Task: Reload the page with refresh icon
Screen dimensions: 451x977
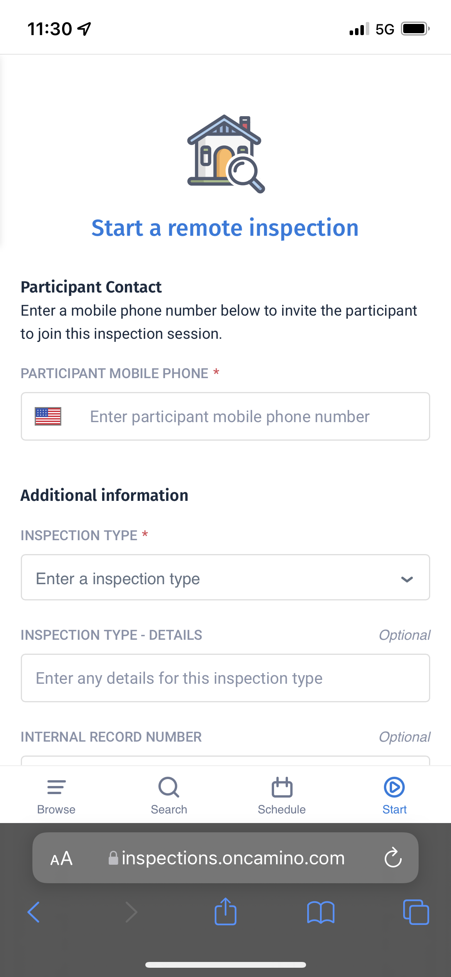Action: [x=393, y=857]
